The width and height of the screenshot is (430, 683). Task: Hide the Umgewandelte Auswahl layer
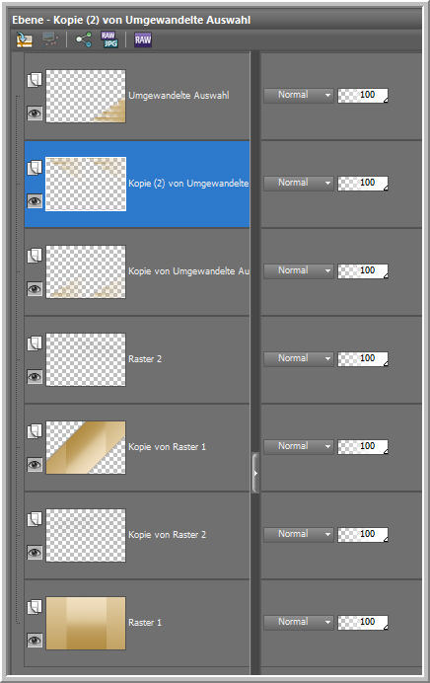35,114
